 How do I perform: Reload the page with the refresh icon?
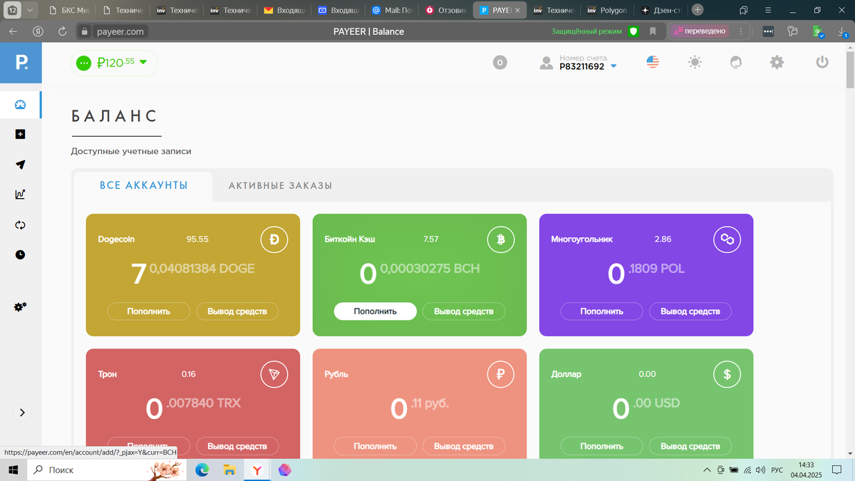point(62,31)
